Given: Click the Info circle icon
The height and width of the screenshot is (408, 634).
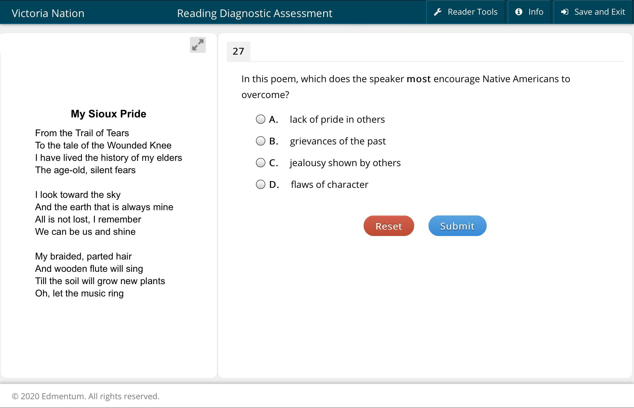Looking at the screenshot, I should click(519, 12).
